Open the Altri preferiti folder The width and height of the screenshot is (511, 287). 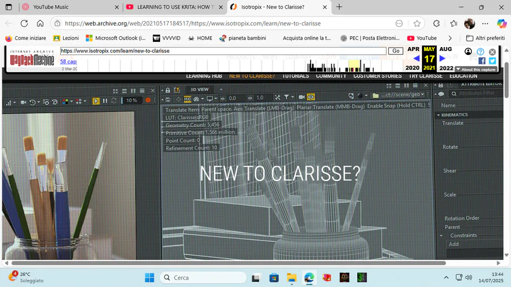pos(485,38)
